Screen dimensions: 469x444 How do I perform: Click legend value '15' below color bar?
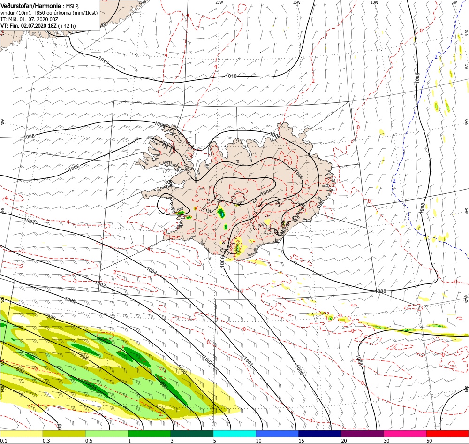(301, 441)
